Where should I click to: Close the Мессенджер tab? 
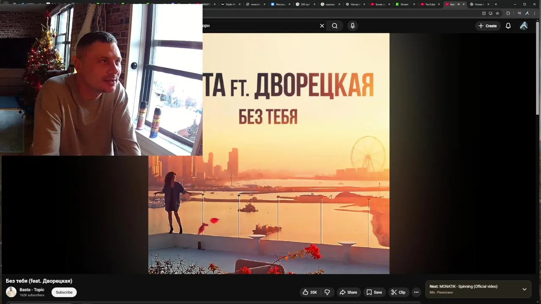coord(290,4)
